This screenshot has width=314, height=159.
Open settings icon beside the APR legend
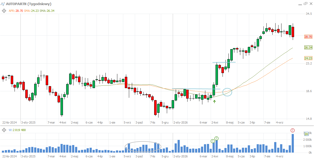4,11
